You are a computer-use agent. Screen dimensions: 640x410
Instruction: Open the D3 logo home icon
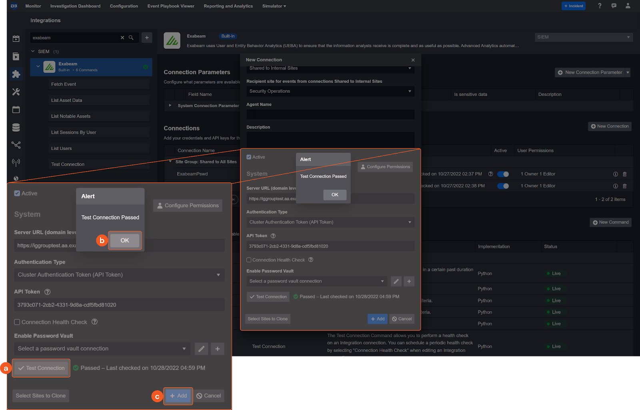click(x=14, y=6)
